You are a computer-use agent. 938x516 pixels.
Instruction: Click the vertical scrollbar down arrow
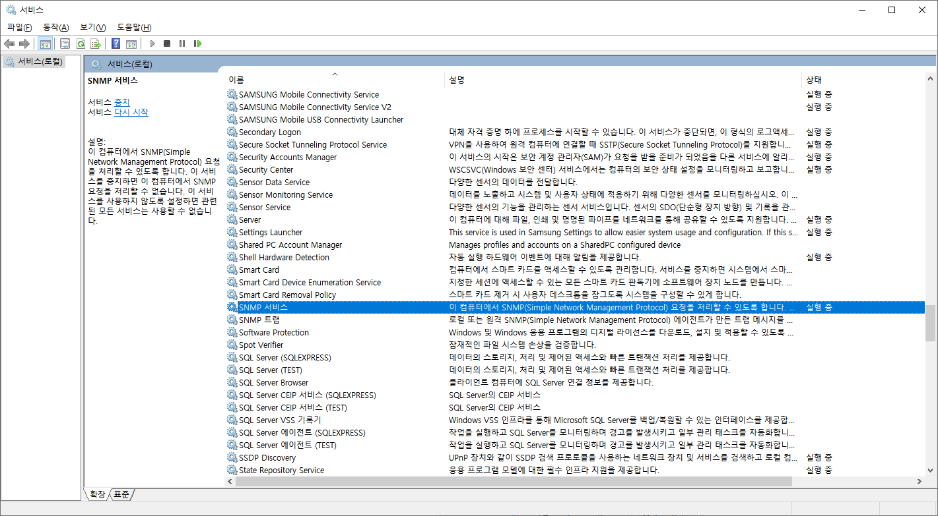pyautogui.click(x=930, y=471)
